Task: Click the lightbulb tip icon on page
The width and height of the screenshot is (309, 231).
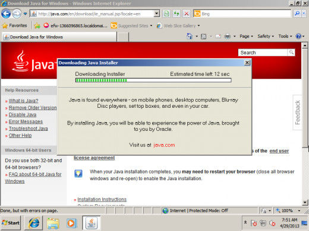Action: [x=78, y=174]
